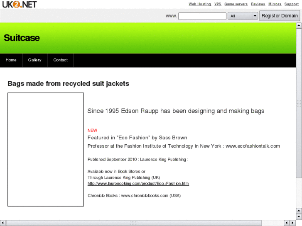The image size is (302, 226).
Task: Click the 'Since 1995 Edson Raupp' text line
Action: click(x=176, y=111)
